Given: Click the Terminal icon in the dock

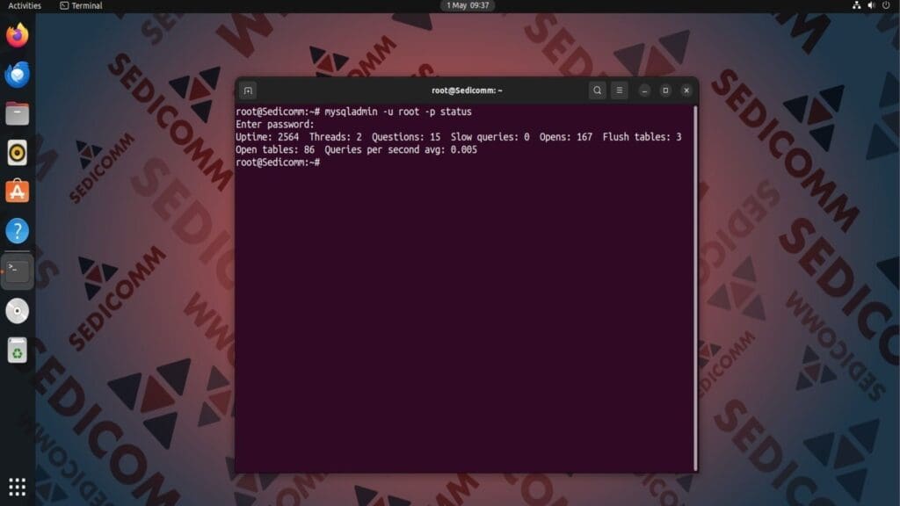Looking at the screenshot, I should pos(18,271).
